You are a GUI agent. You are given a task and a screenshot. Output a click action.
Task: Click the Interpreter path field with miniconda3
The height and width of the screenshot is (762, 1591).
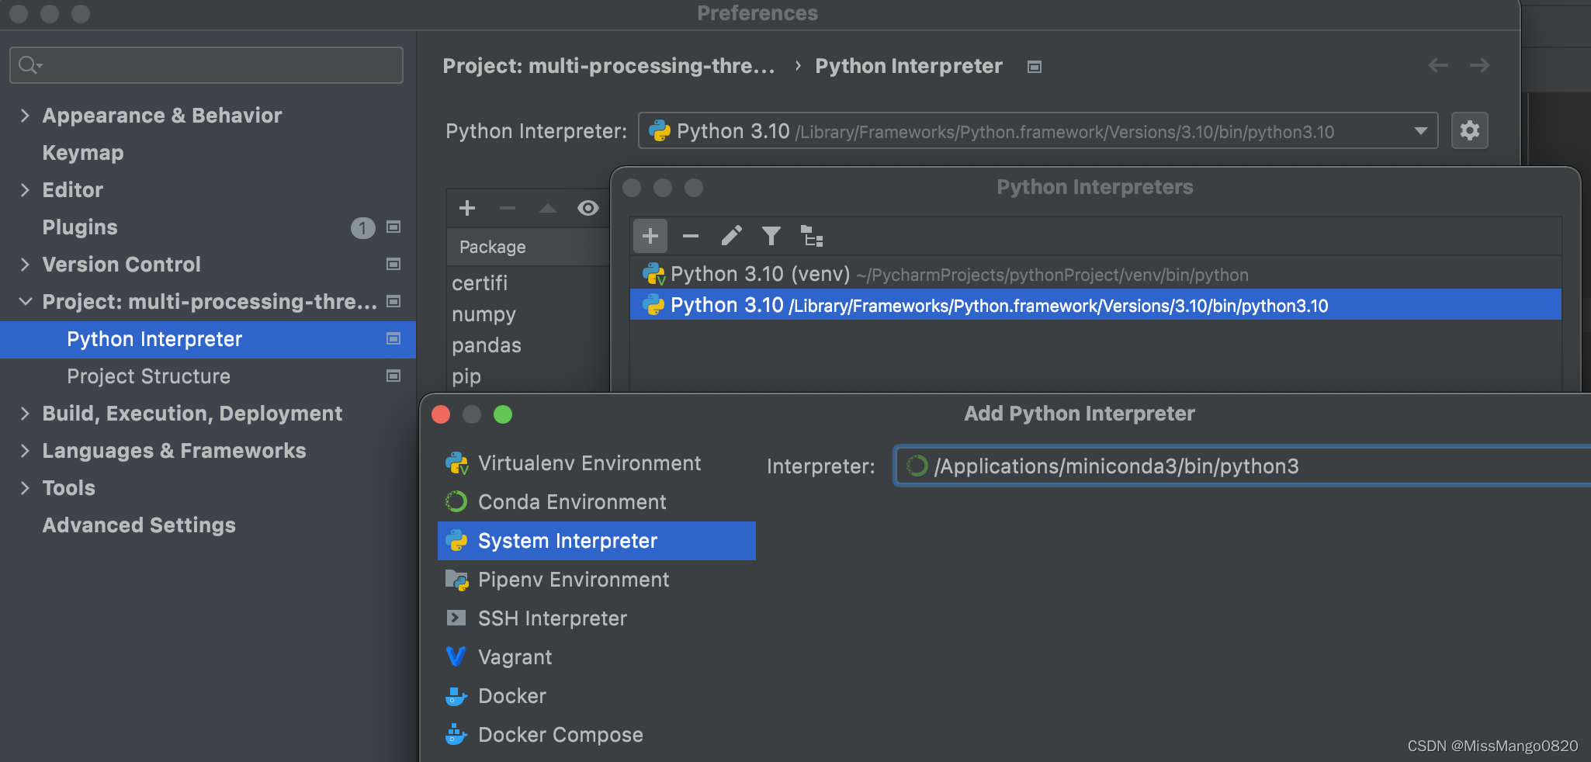tap(1243, 466)
